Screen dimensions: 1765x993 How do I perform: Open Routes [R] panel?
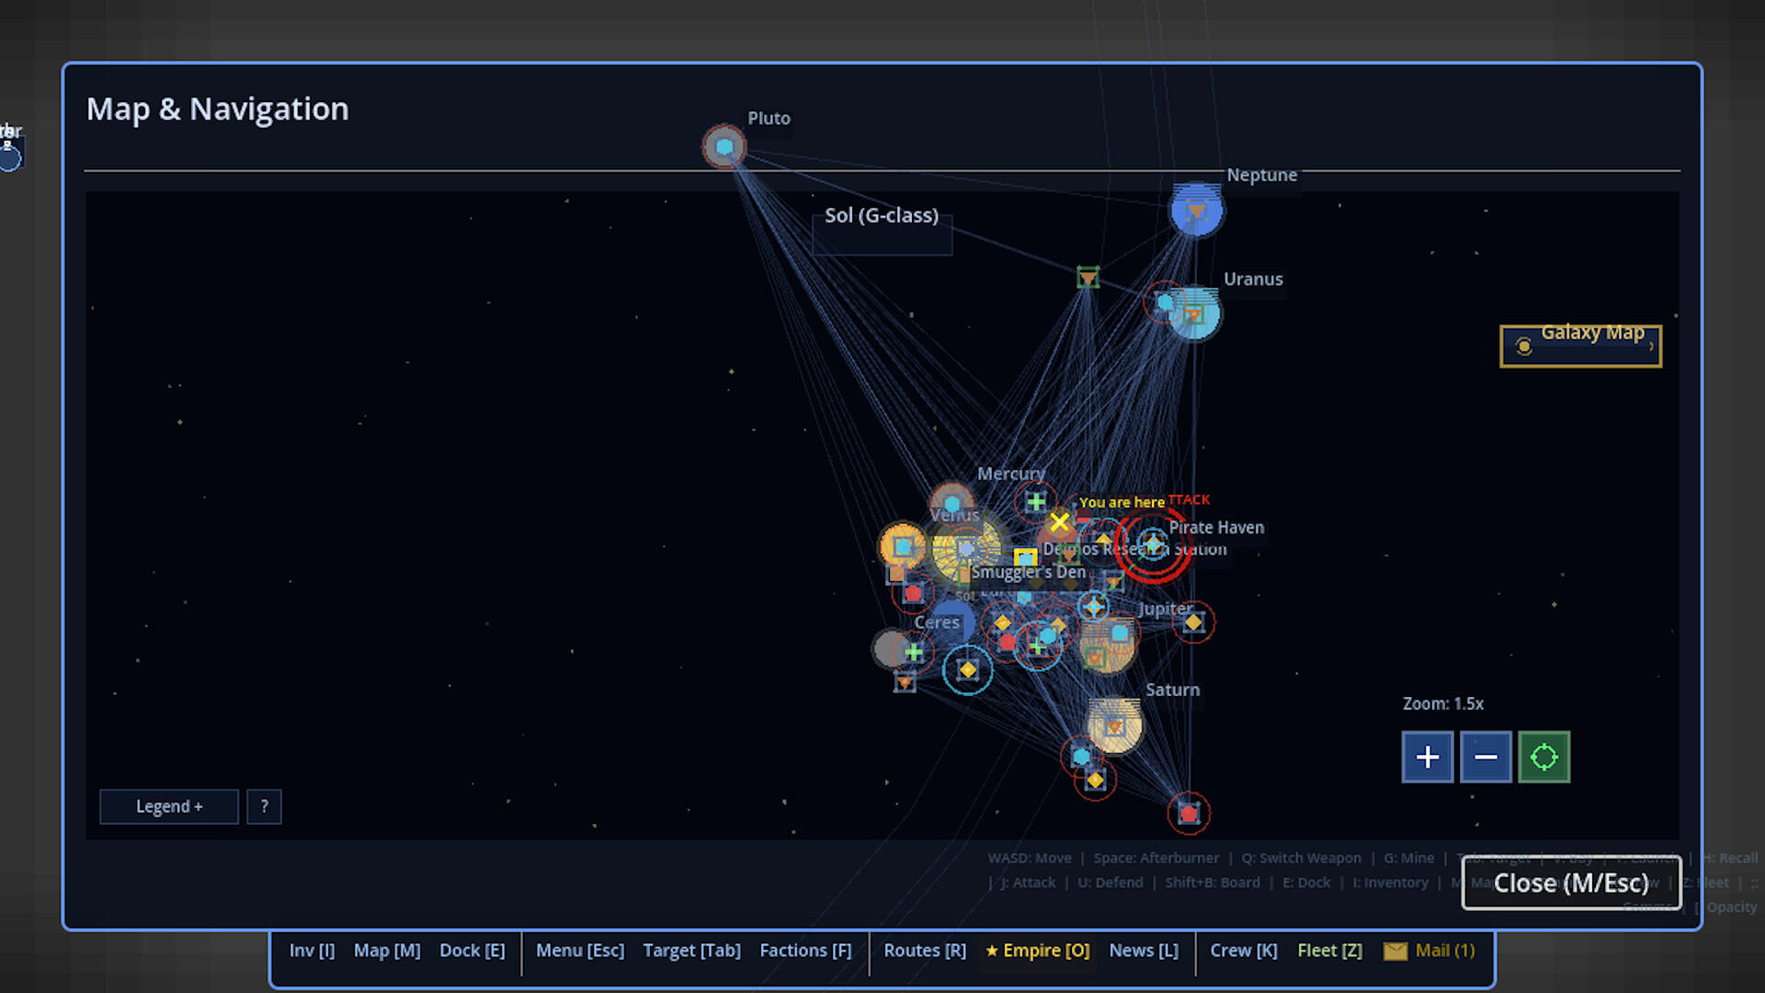point(925,951)
